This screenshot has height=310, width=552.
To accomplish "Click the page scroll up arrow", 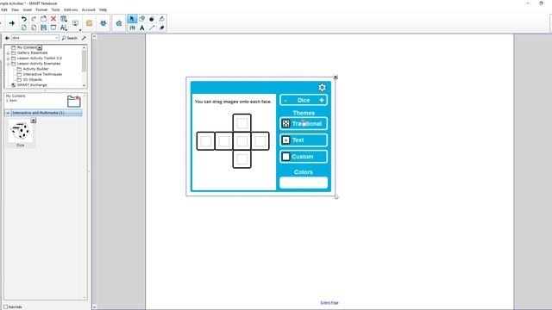I will 94,36.
